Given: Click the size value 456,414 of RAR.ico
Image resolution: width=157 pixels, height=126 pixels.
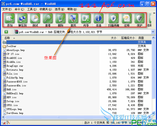Looking at the screenshot, I should coord(111,90).
